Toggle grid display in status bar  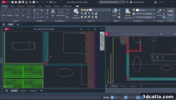(x=112, y=97)
